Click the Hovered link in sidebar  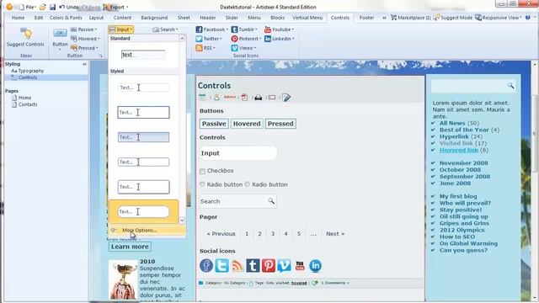(x=458, y=150)
